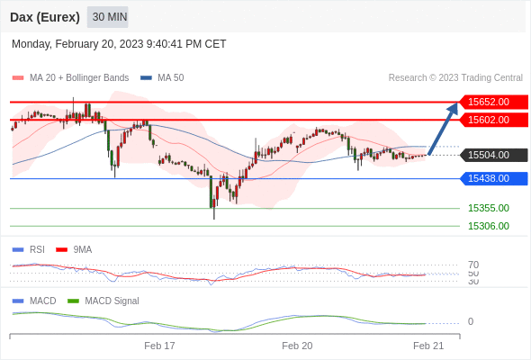
Task: Click the RSI blue legend swatch
Action: (x=18, y=250)
